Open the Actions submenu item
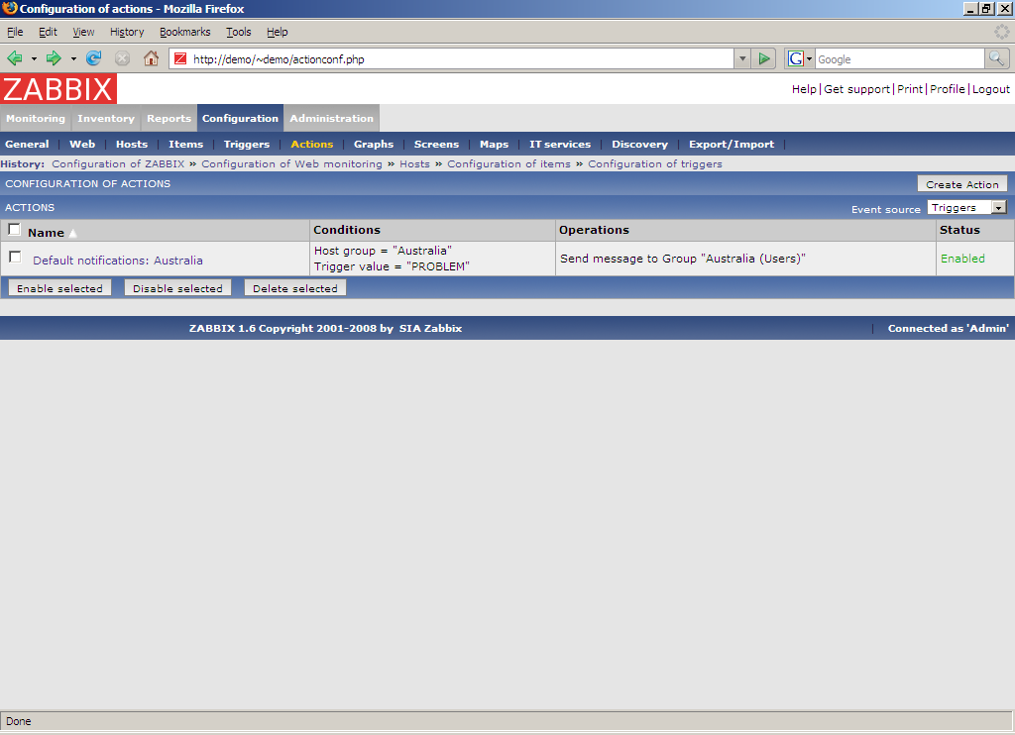1015x735 pixels. tap(312, 145)
